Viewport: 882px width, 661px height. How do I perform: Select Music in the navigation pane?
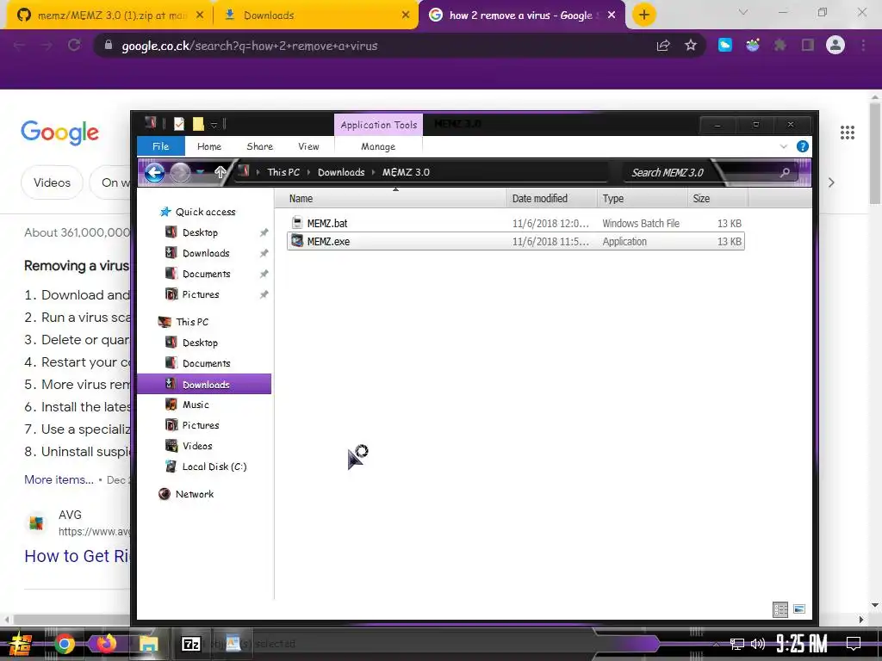tap(196, 405)
